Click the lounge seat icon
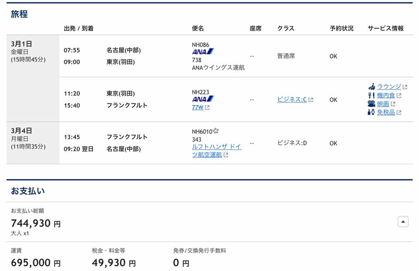 [x=371, y=86]
